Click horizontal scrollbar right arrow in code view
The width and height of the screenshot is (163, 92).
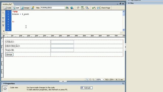pos(121,32)
